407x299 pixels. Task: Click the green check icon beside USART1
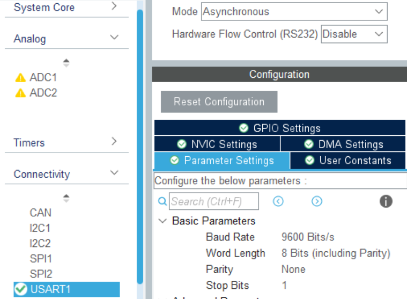click(x=21, y=289)
